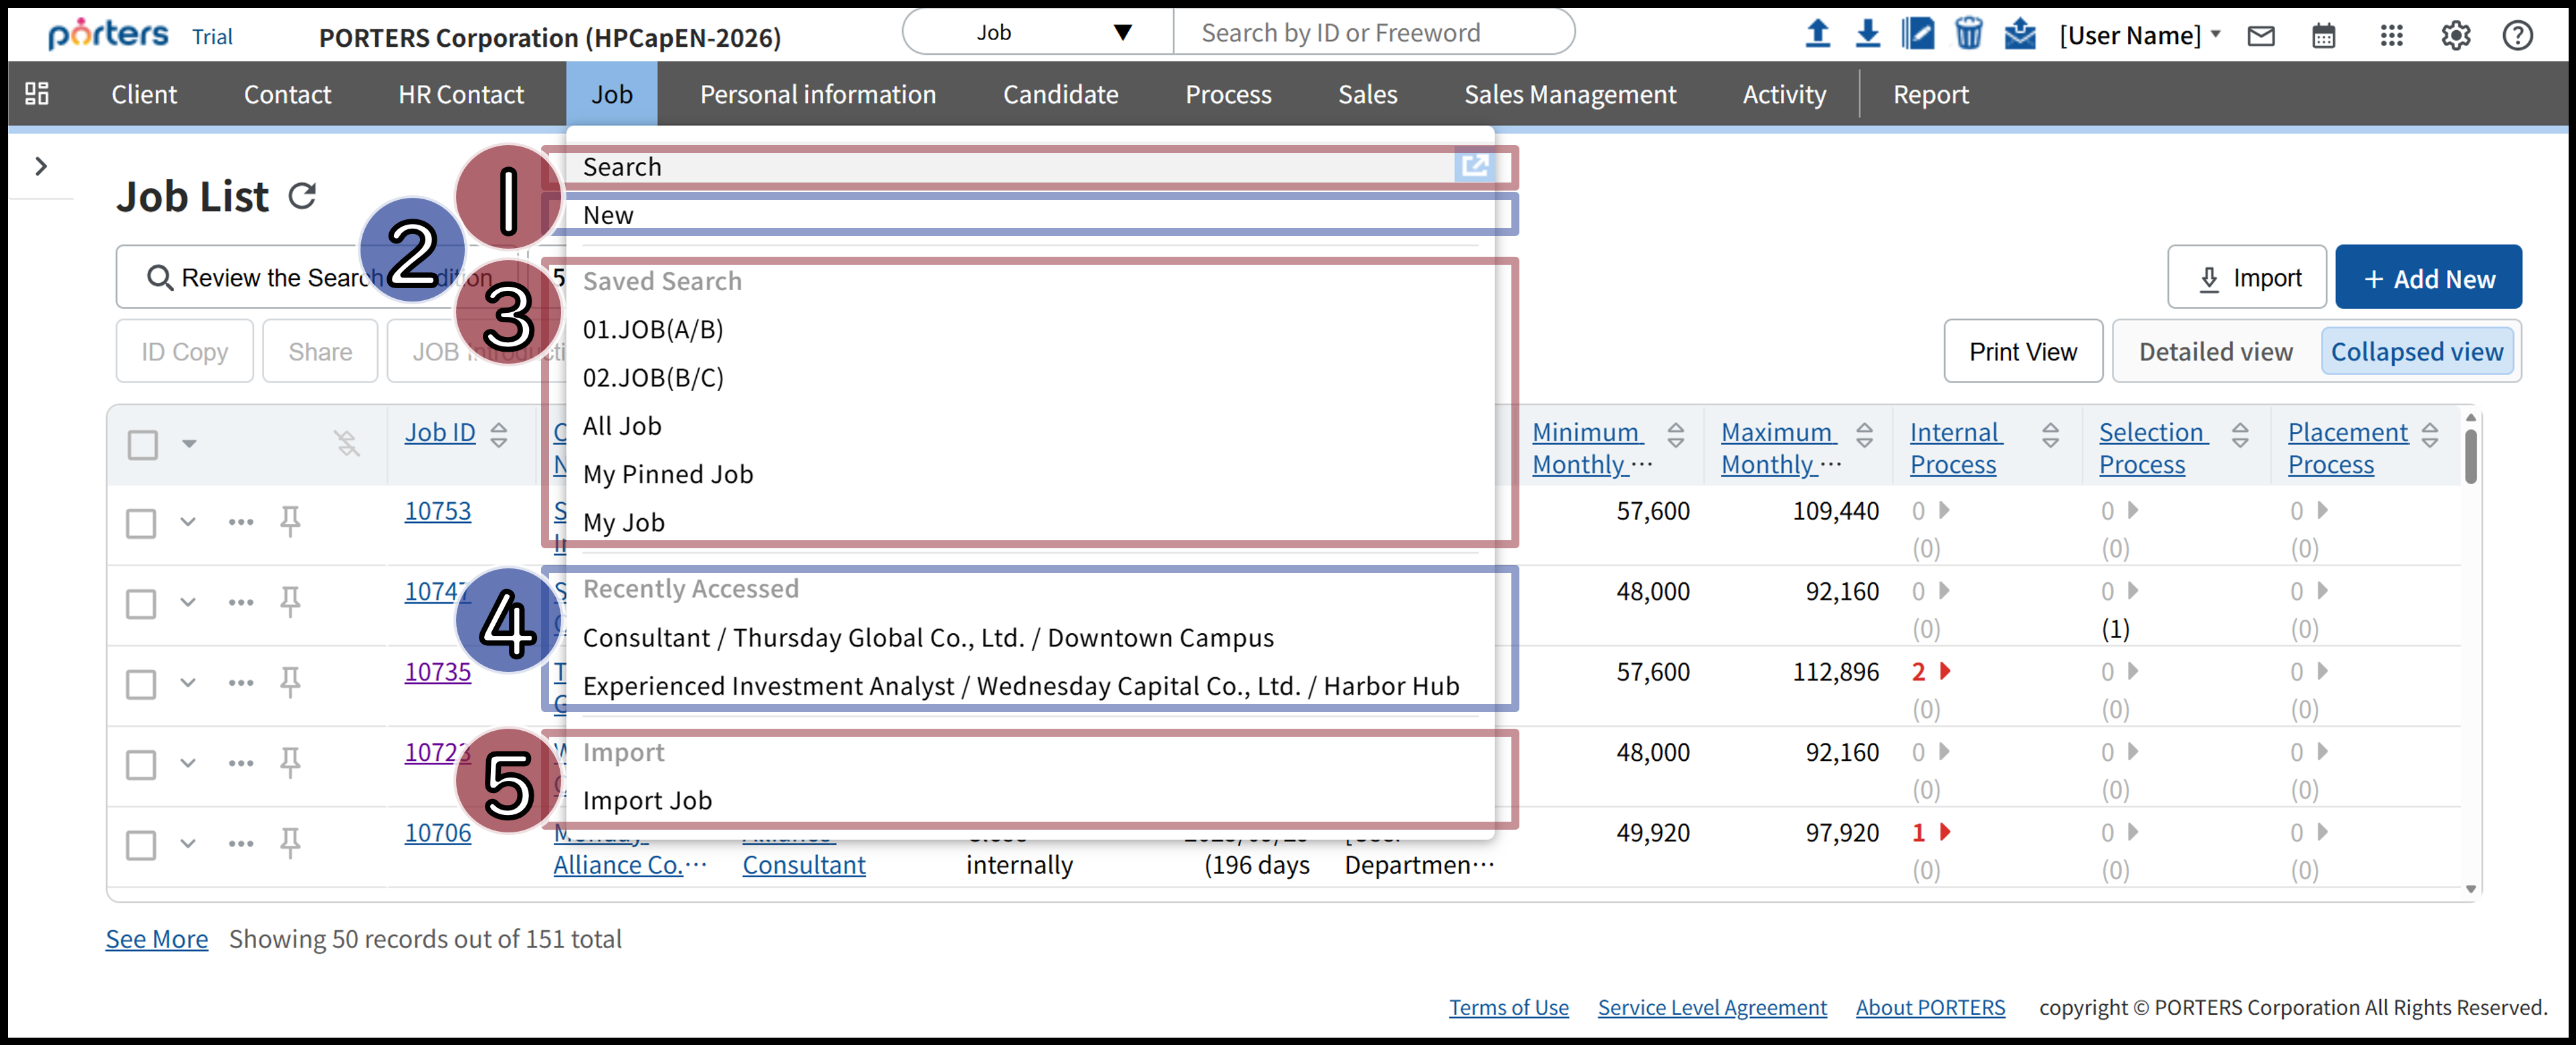Open the settings gear icon
The height and width of the screenshot is (1045, 2576).
coord(2455,36)
